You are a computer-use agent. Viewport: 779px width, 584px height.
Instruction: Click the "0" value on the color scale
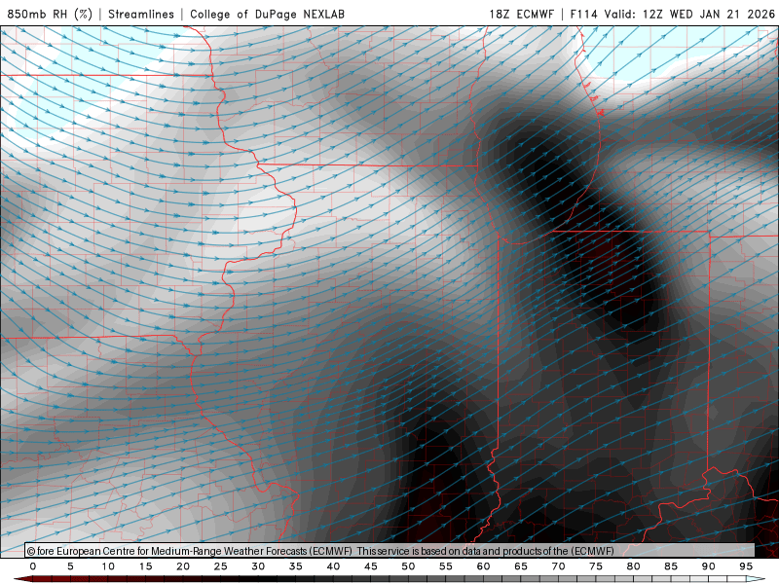[x=33, y=566]
